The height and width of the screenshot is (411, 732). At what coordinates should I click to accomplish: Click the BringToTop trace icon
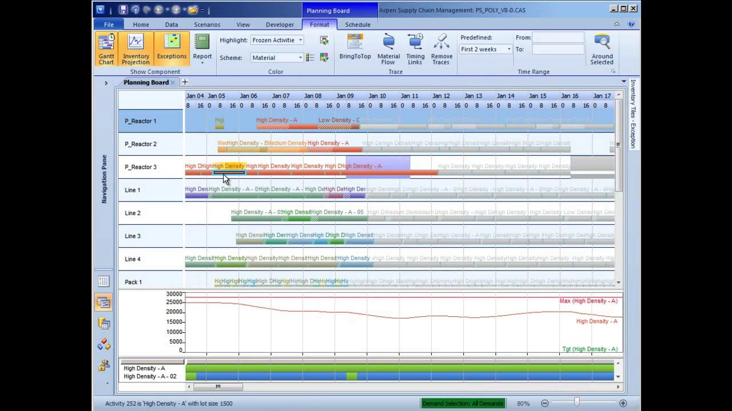click(355, 43)
